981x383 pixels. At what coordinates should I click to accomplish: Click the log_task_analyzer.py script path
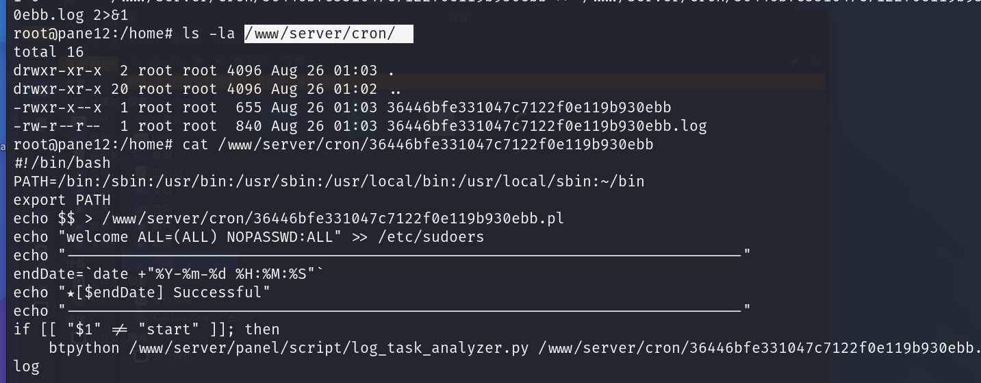(x=329, y=347)
